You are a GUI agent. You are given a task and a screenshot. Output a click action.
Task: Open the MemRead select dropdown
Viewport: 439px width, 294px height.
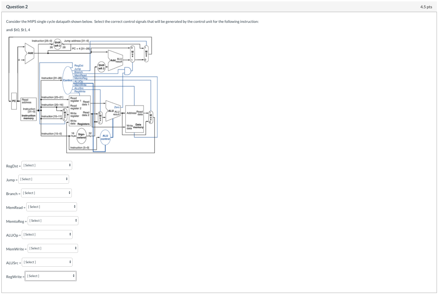click(x=51, y=206)
